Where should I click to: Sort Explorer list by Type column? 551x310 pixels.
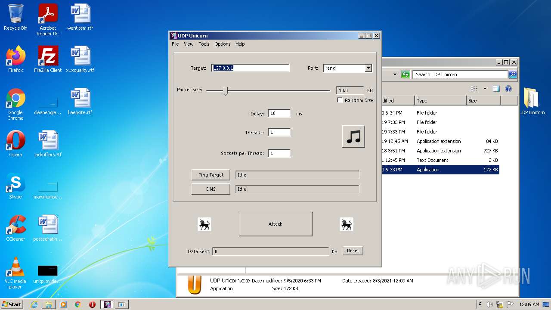440,101
